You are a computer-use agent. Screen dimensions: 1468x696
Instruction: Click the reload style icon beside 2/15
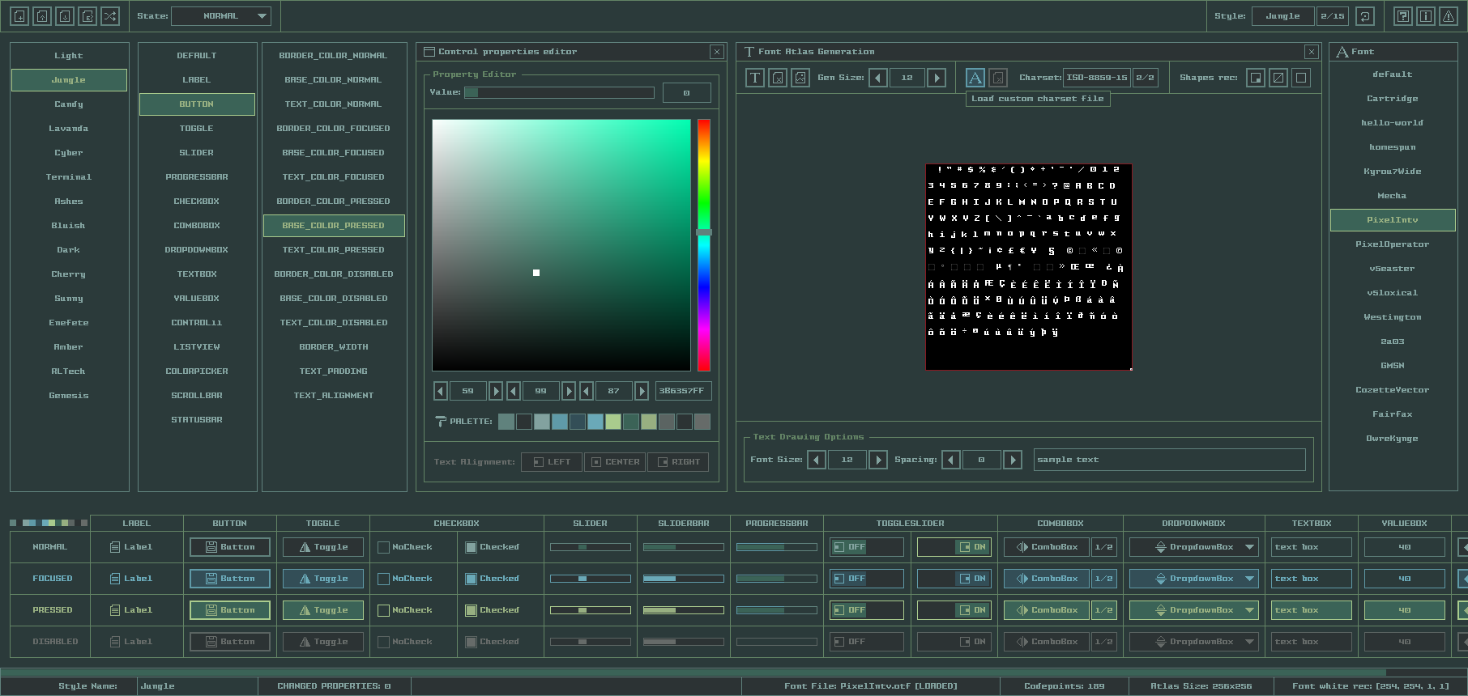point(1365,16)
